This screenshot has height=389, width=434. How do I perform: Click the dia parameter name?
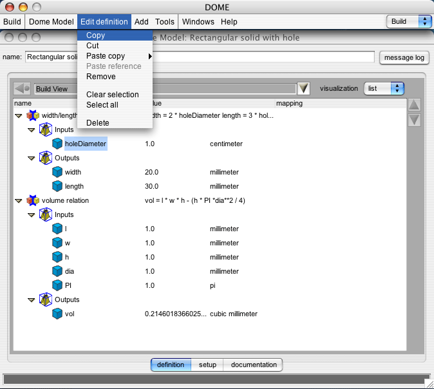[x=69, y=271]
